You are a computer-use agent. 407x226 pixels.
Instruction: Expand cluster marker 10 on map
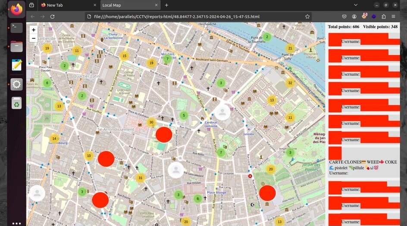[89, 156]
